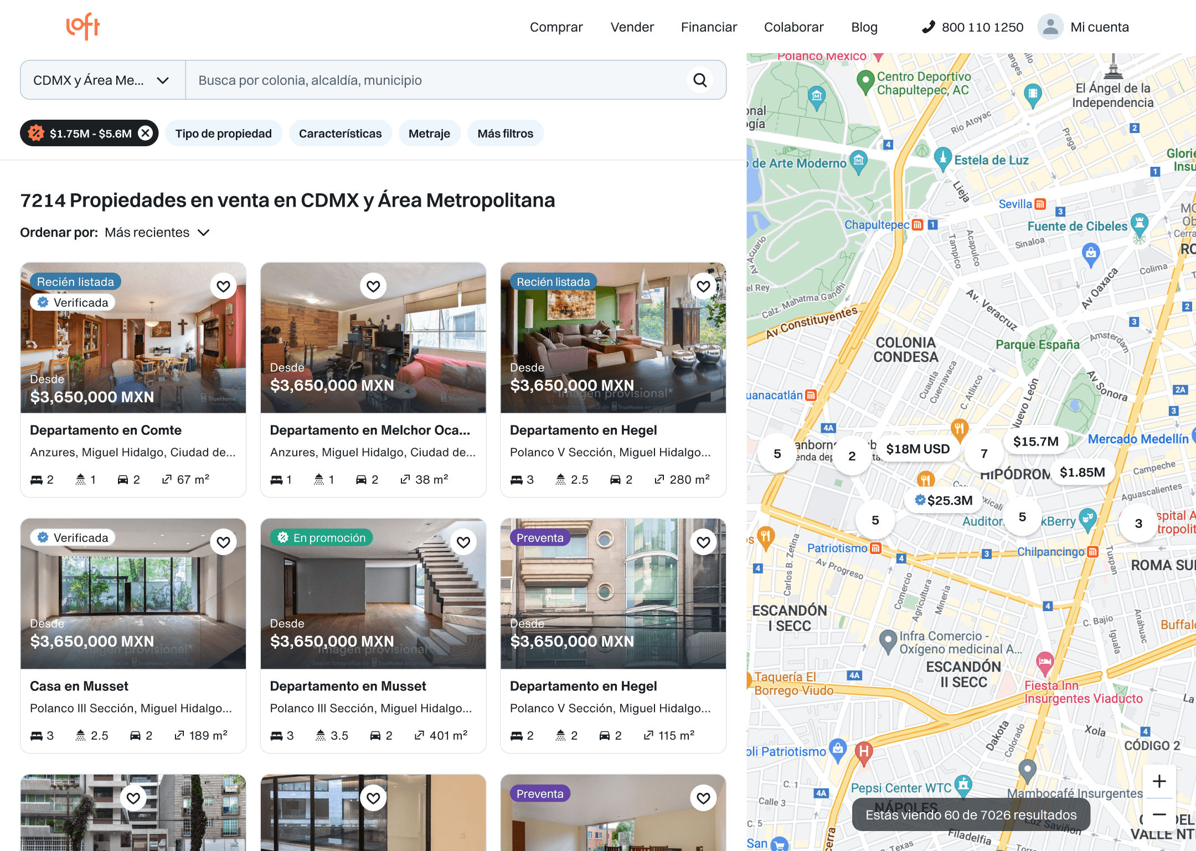Click the Sevilla metro station icon
Screen dimensions: 1196x851
[x=1040, y=204]
